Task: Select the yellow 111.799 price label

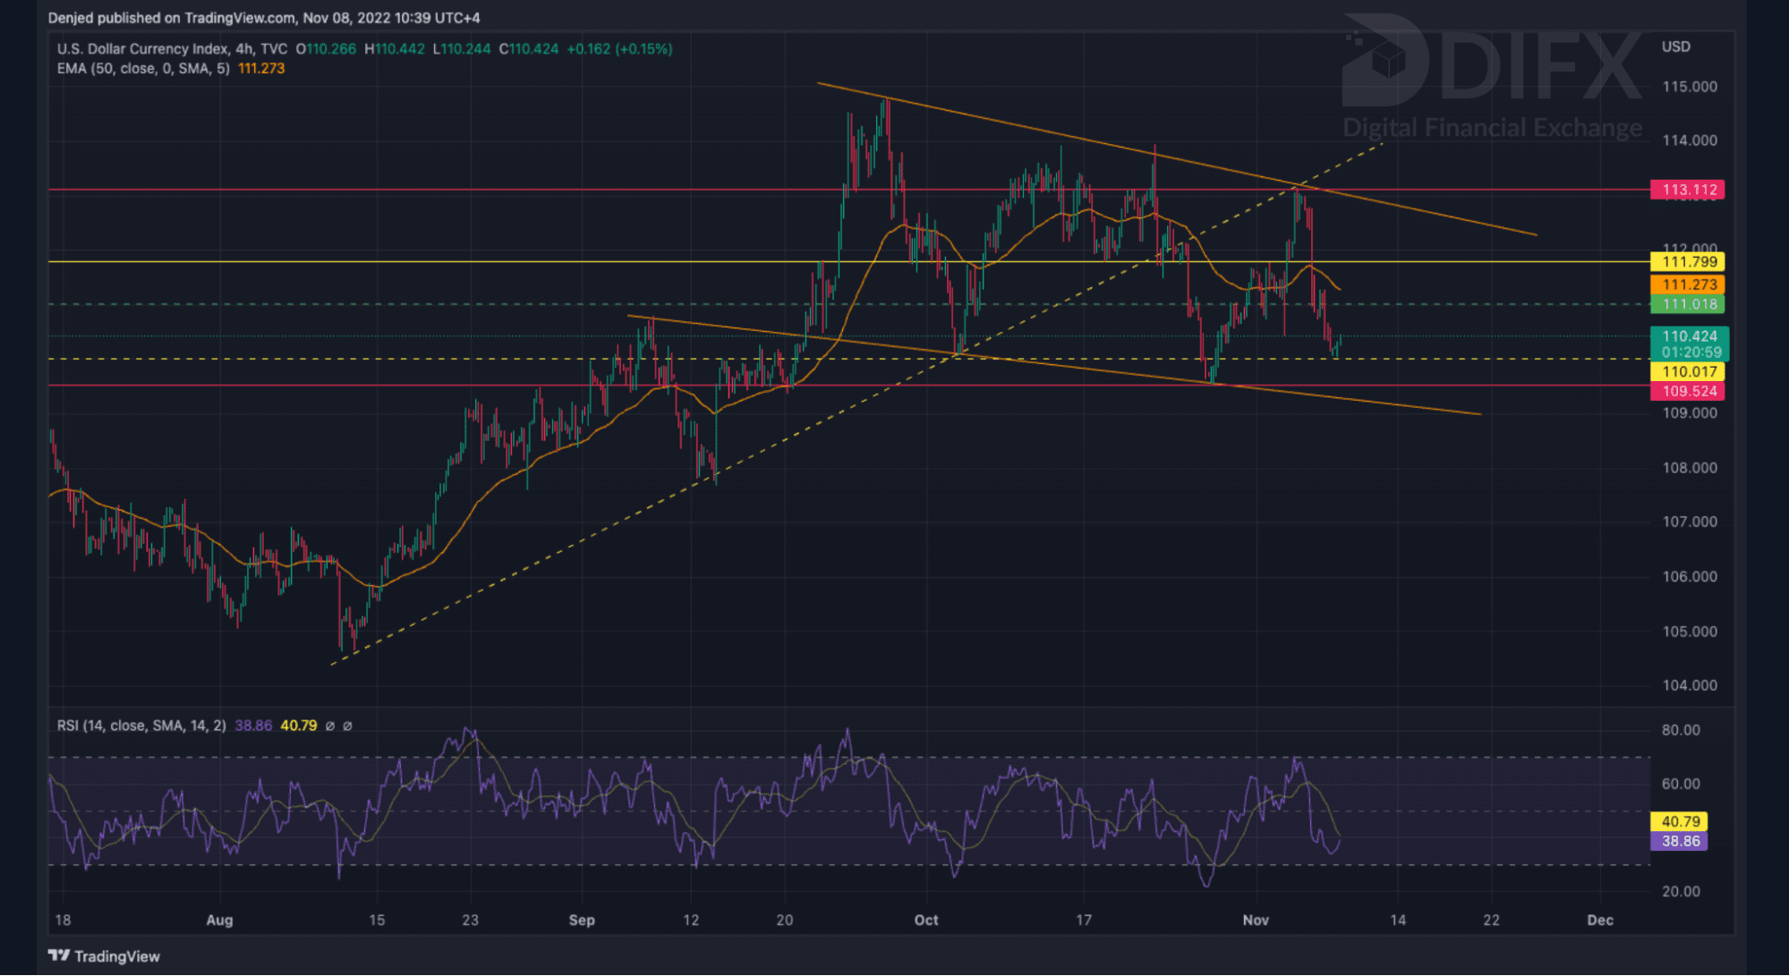Action: point(1688,262)
